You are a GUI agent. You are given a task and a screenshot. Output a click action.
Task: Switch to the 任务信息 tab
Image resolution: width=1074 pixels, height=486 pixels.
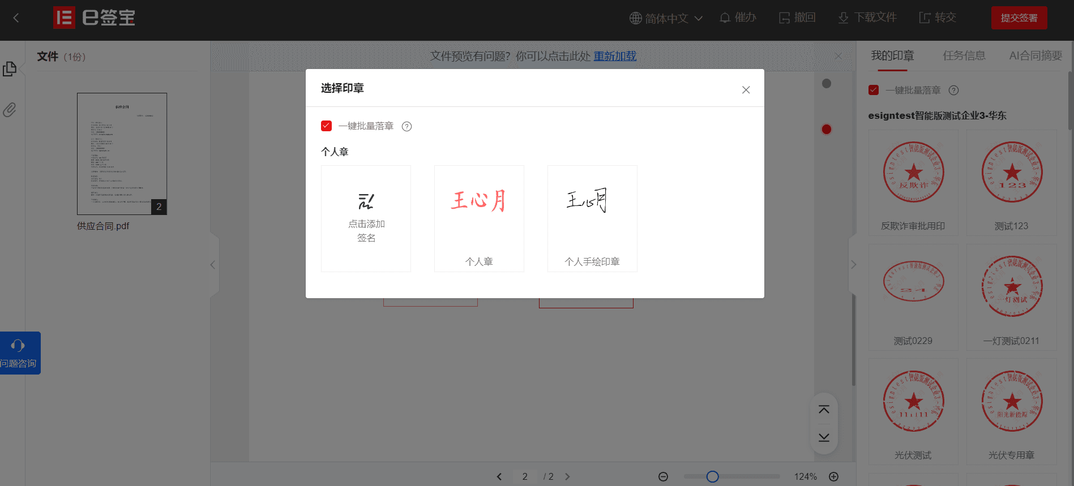tap(964, 55)
